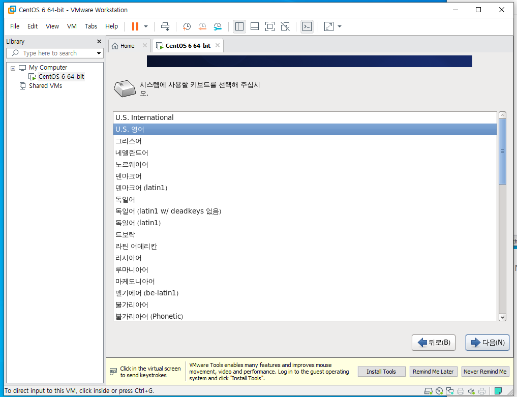Click the keyboard list scrollbar thumb
Screen dimensions: 517x397
(x=502, y=151)
